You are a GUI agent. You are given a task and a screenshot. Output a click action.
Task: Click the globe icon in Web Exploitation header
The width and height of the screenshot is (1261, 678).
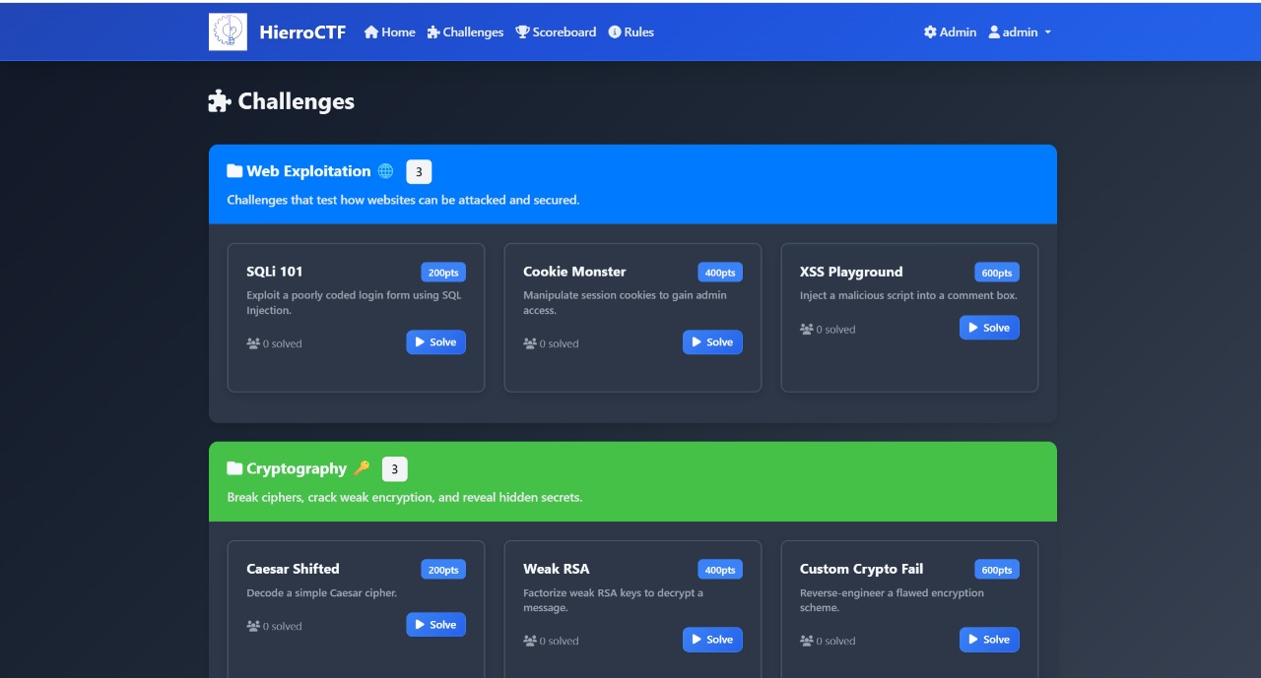385,170
